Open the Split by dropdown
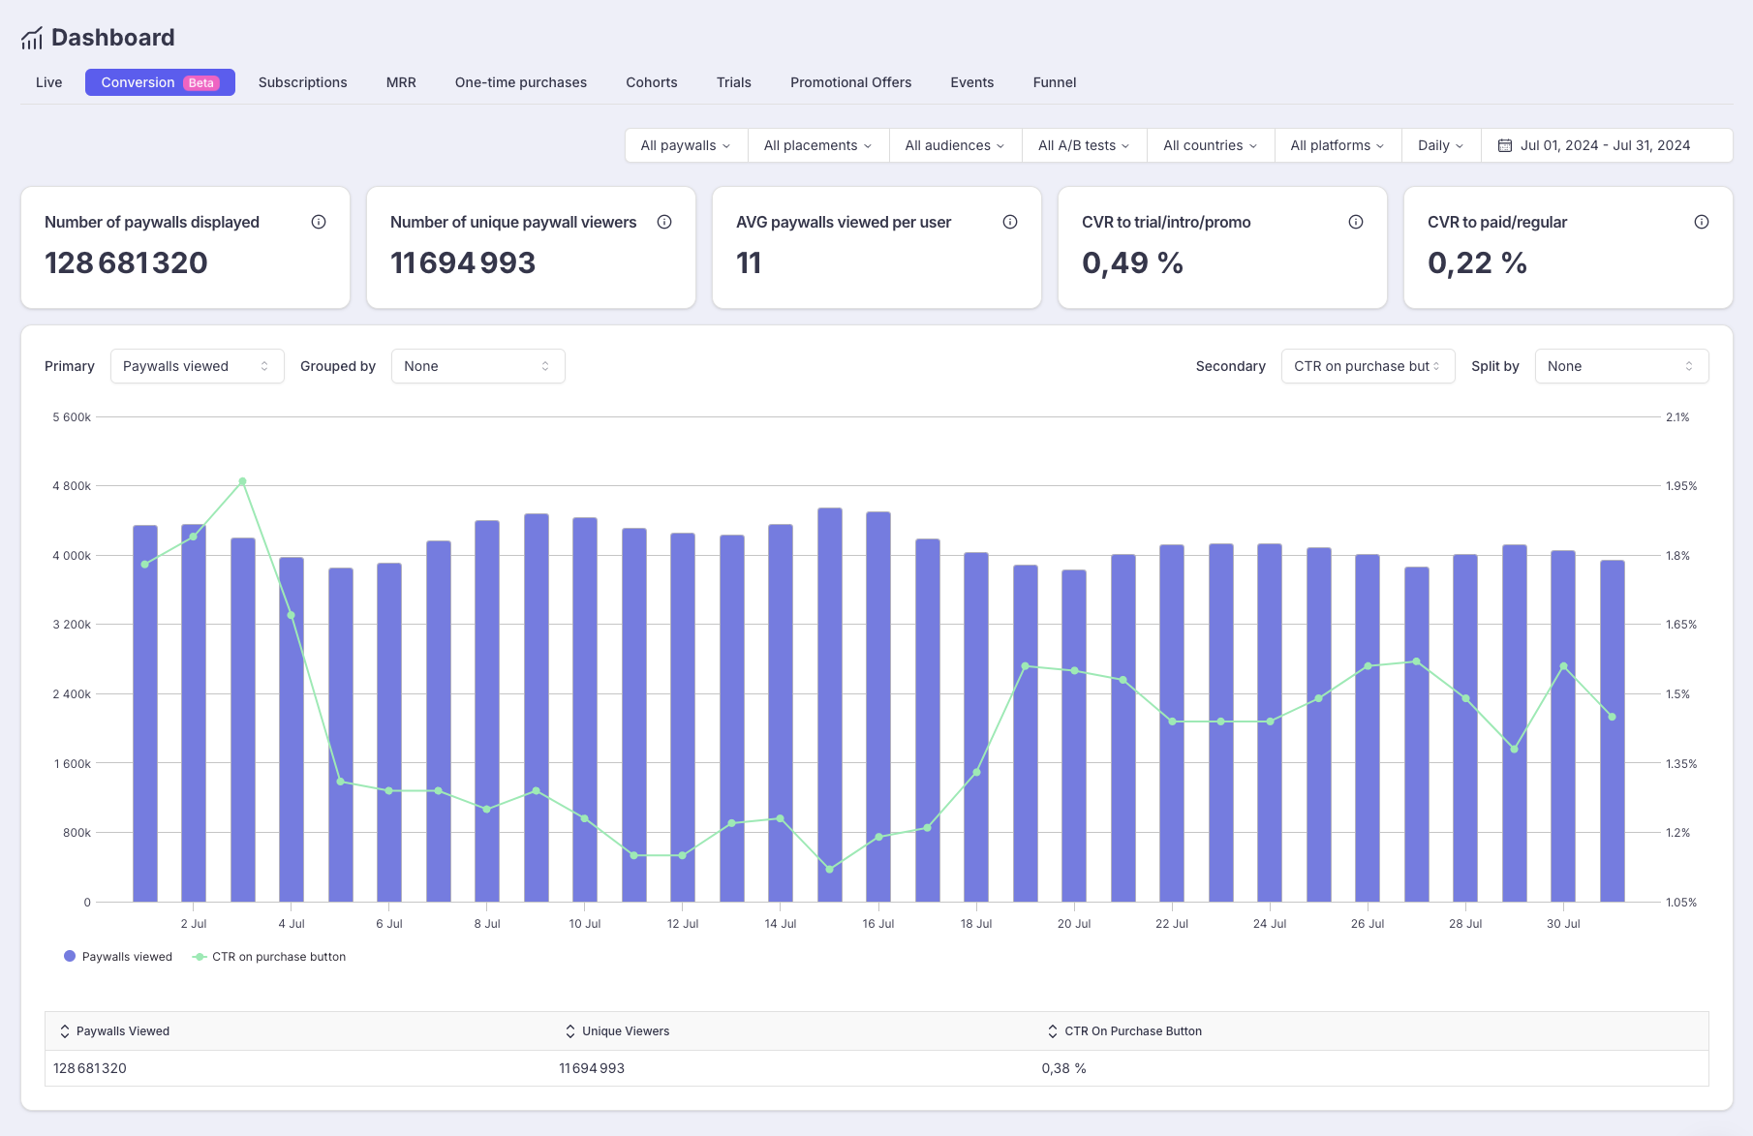This screenshot has width=1753, height=1136. click(1622, 366)
